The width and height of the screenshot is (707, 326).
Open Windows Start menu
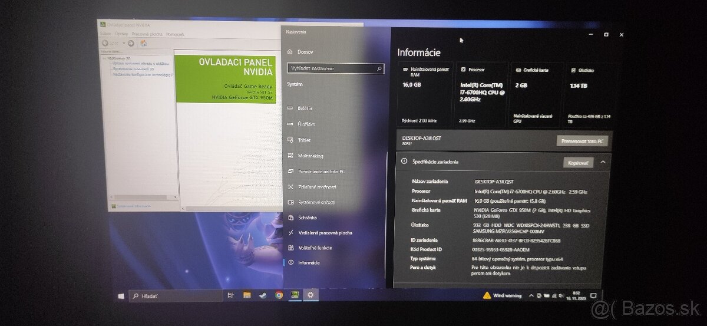click(121, 295)
